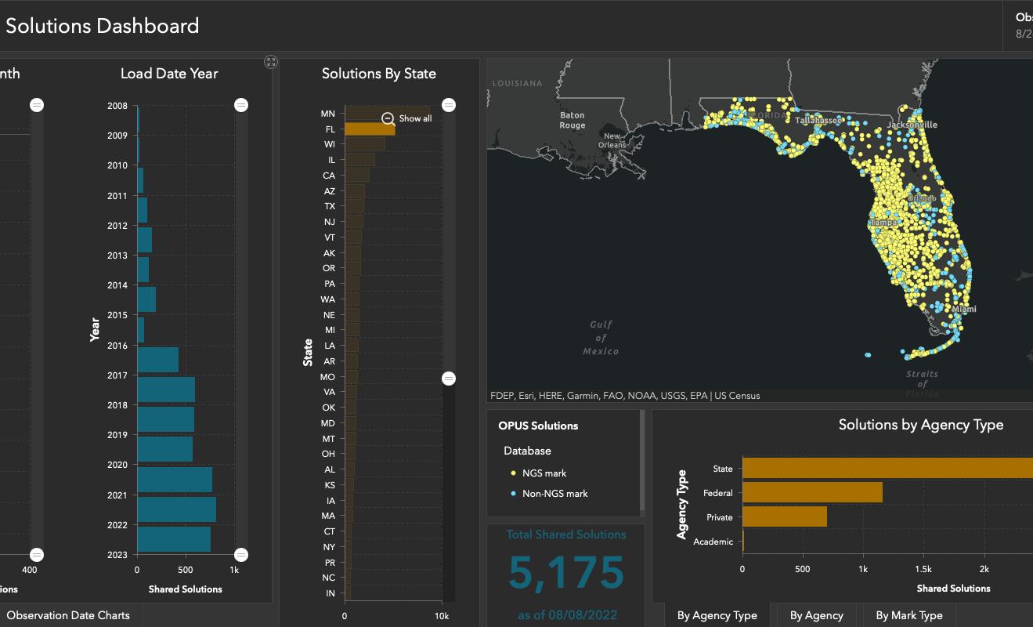Click the State bar in agency type chart
This screenshot has width=1033, height=627.
pos(887,468)
